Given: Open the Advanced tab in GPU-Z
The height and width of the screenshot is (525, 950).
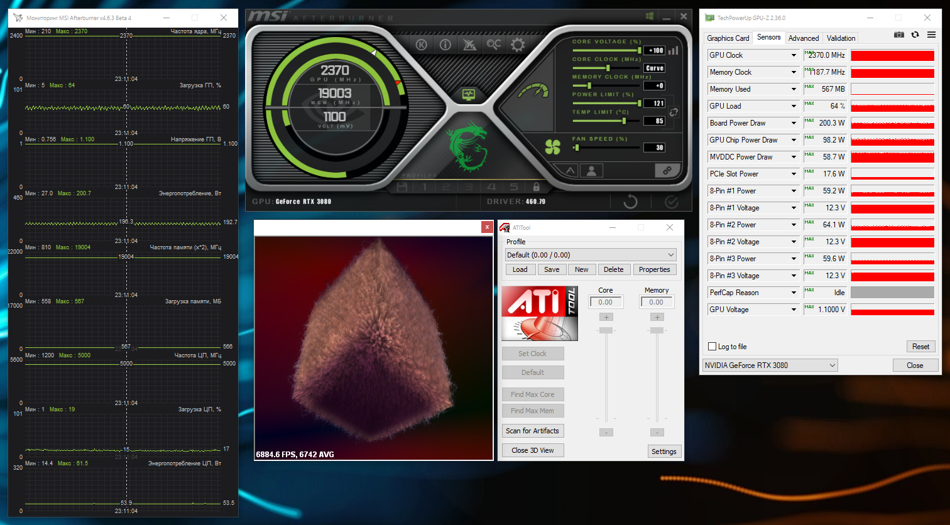Looking at the screenshot, I should (x=804, y=38).
